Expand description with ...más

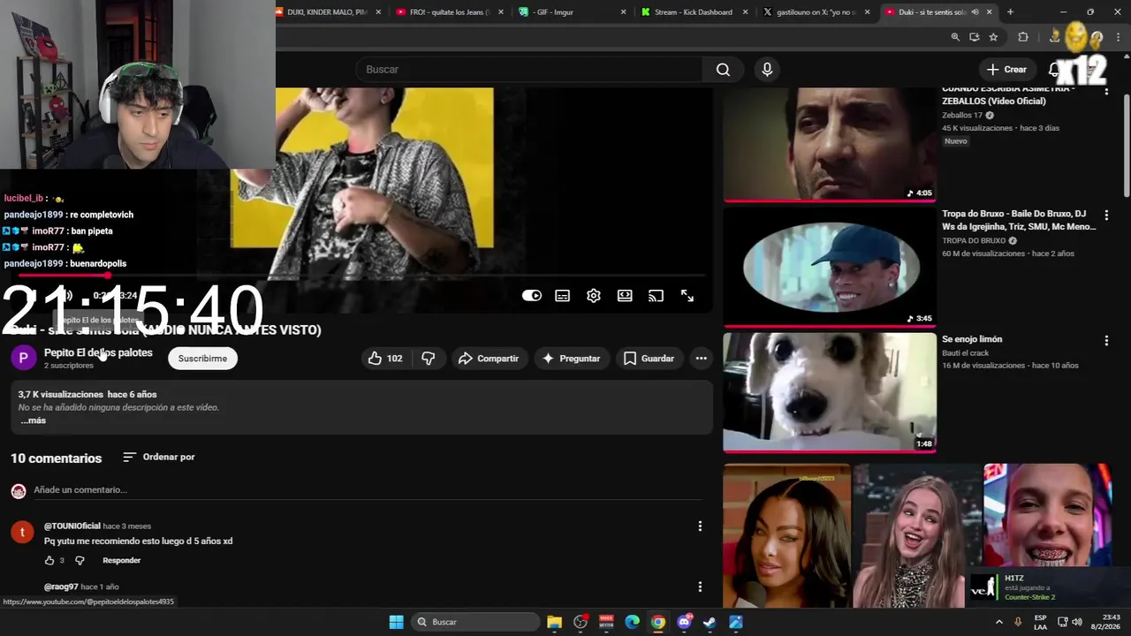click(x=34, y=420)
